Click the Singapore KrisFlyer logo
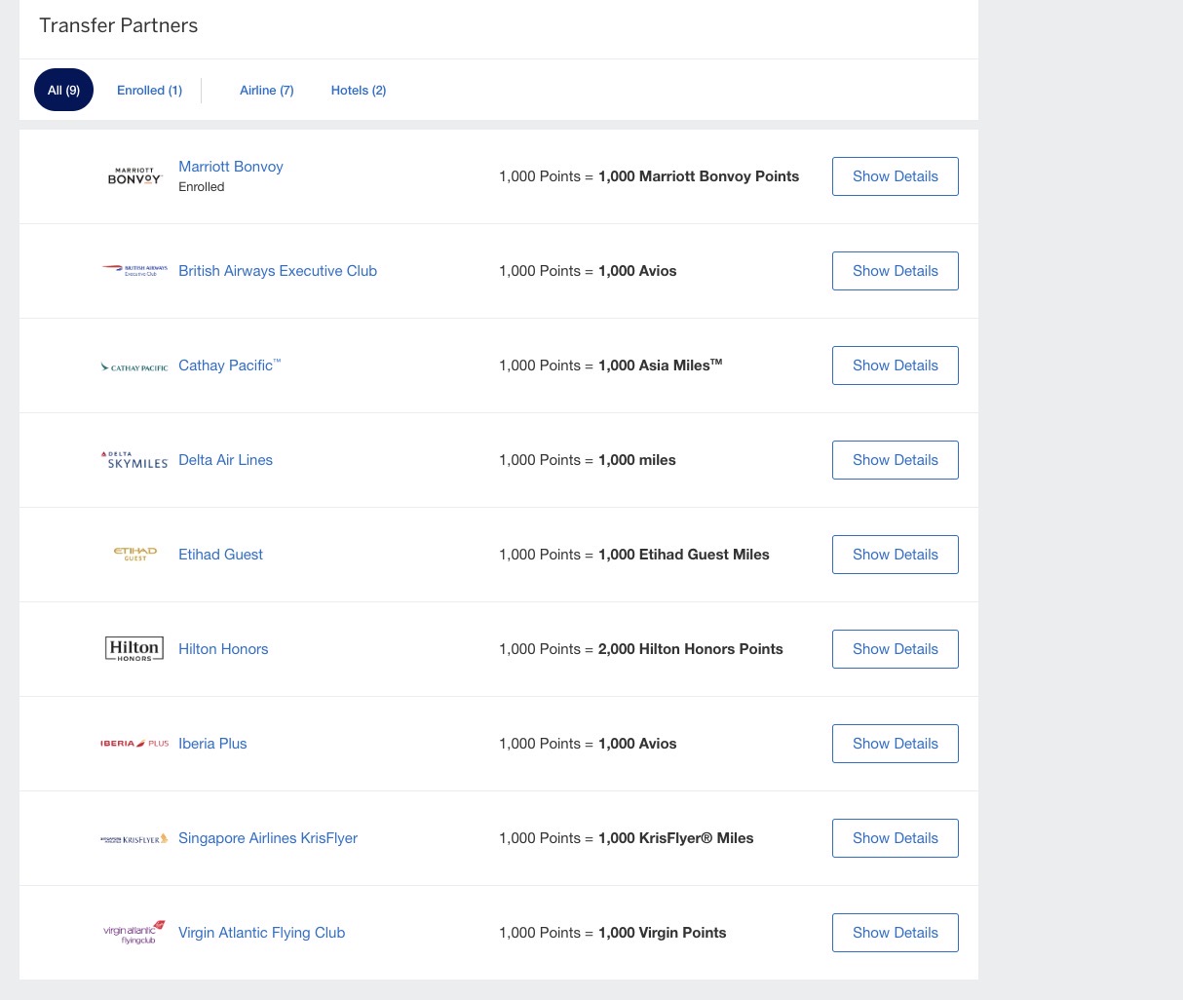This screenshot has width=1183, height=1000. pos(134,838)
